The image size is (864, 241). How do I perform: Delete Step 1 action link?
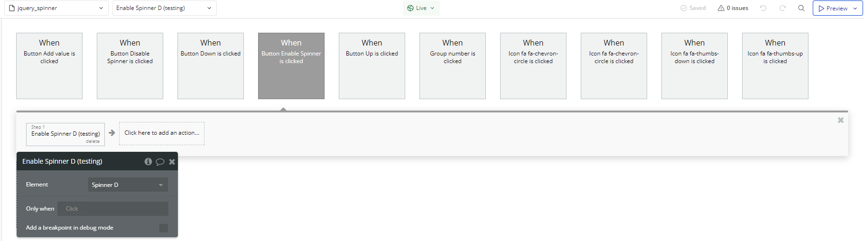[x=93, y=141]
